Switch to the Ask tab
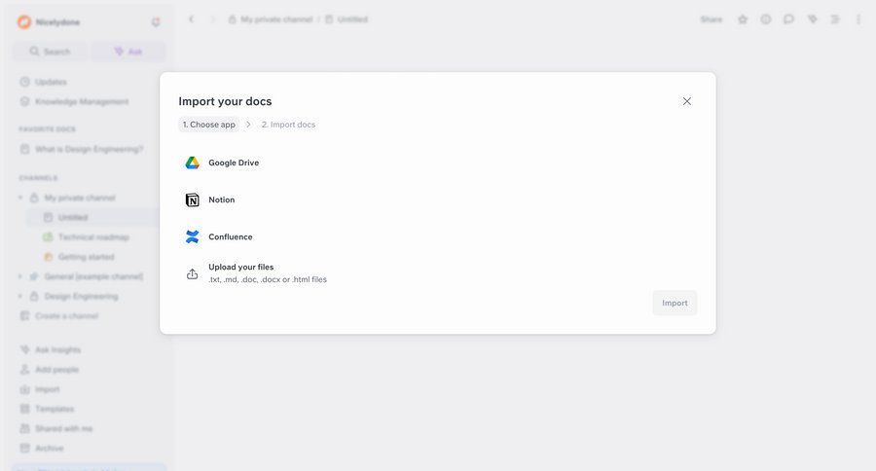The image size is (876, 471). coord(128,52)
